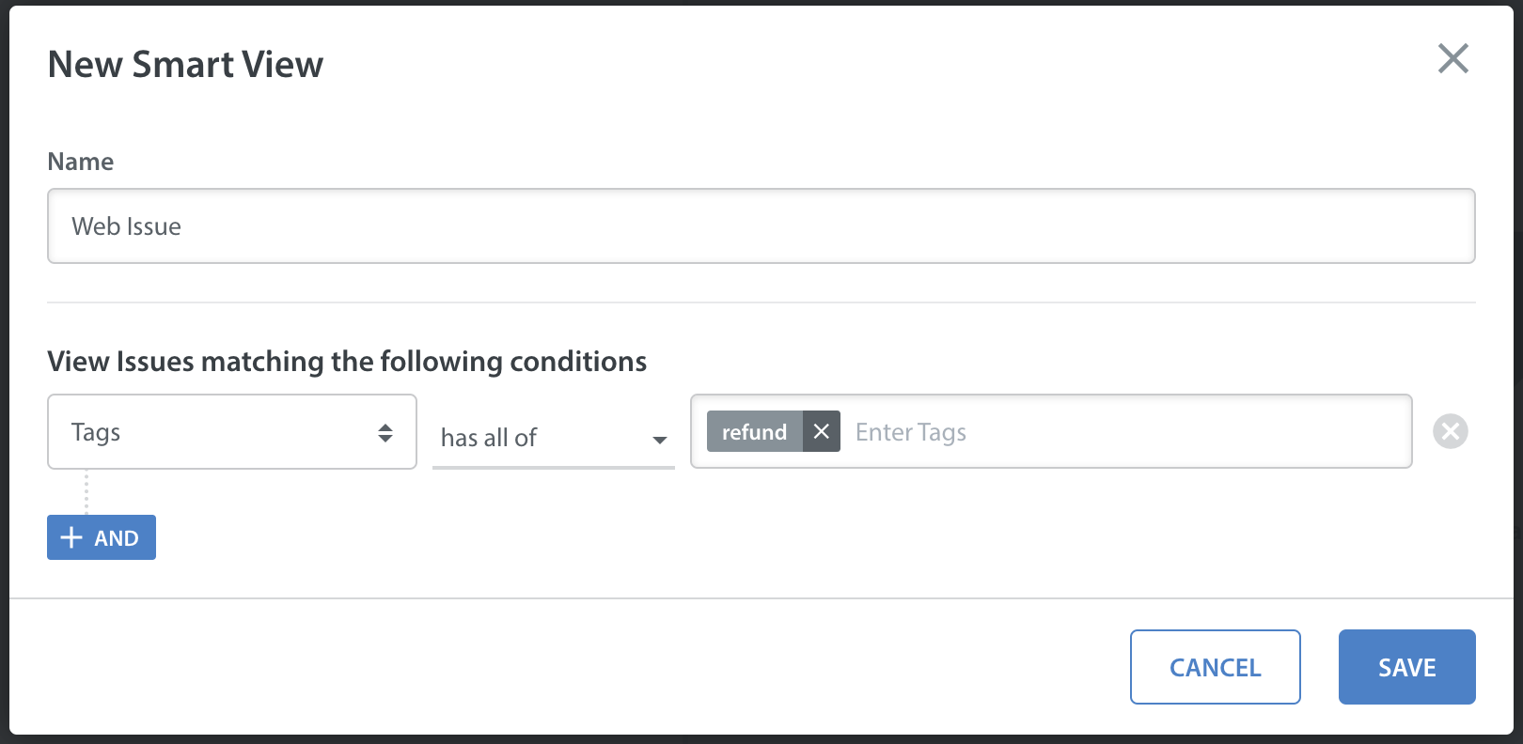Click the up-down arrows in Tags selector
Viewport: 1523px width, 744px height.
(385, 432)
